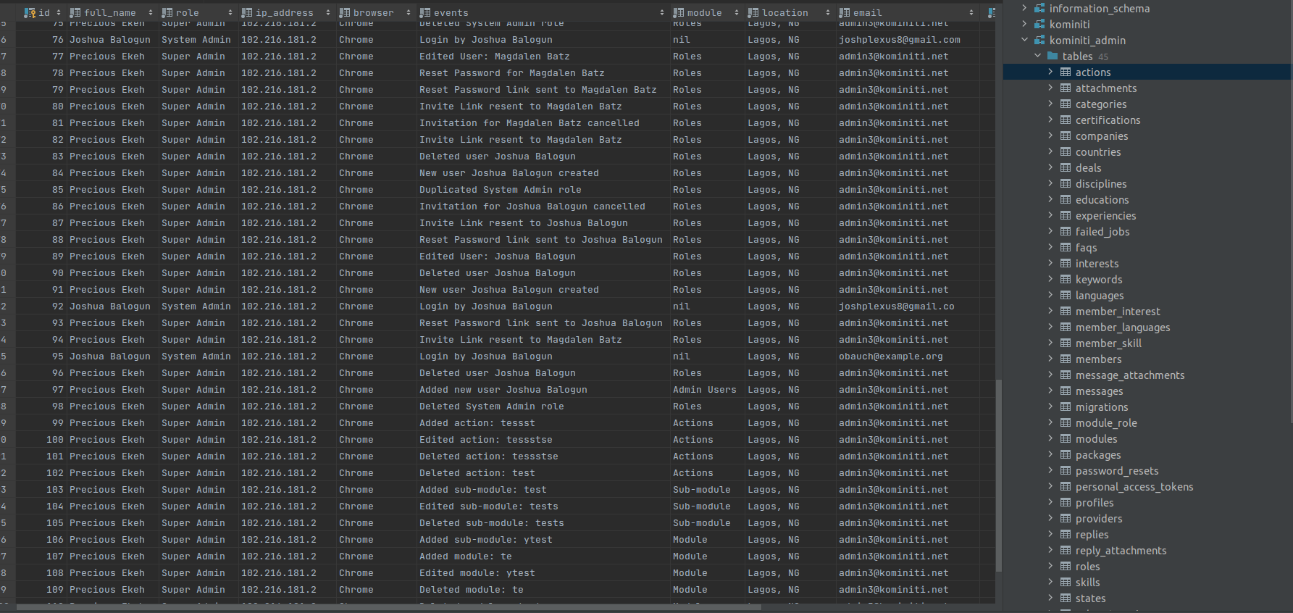Click the obauch@example.org email cell

[x=890, y=356]
